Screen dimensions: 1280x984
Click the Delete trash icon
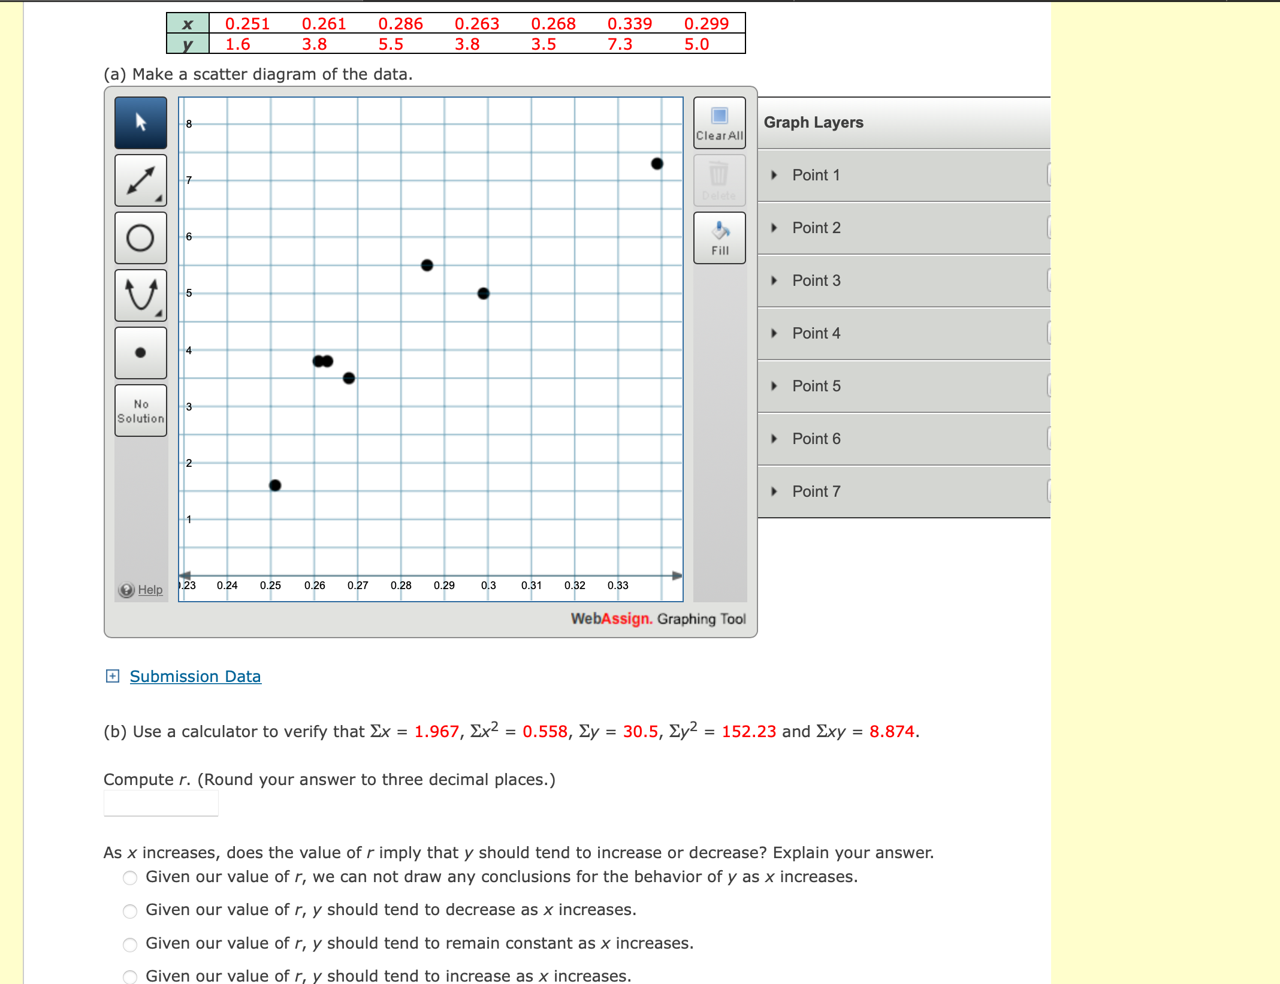tap(719, 179)
